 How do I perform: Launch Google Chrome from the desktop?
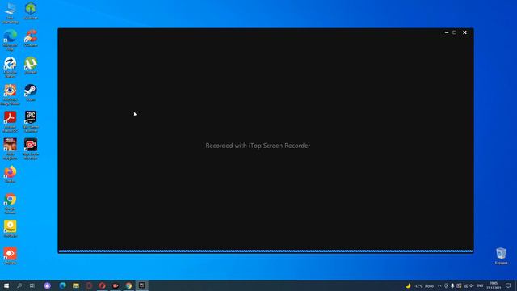pos(10,204)
